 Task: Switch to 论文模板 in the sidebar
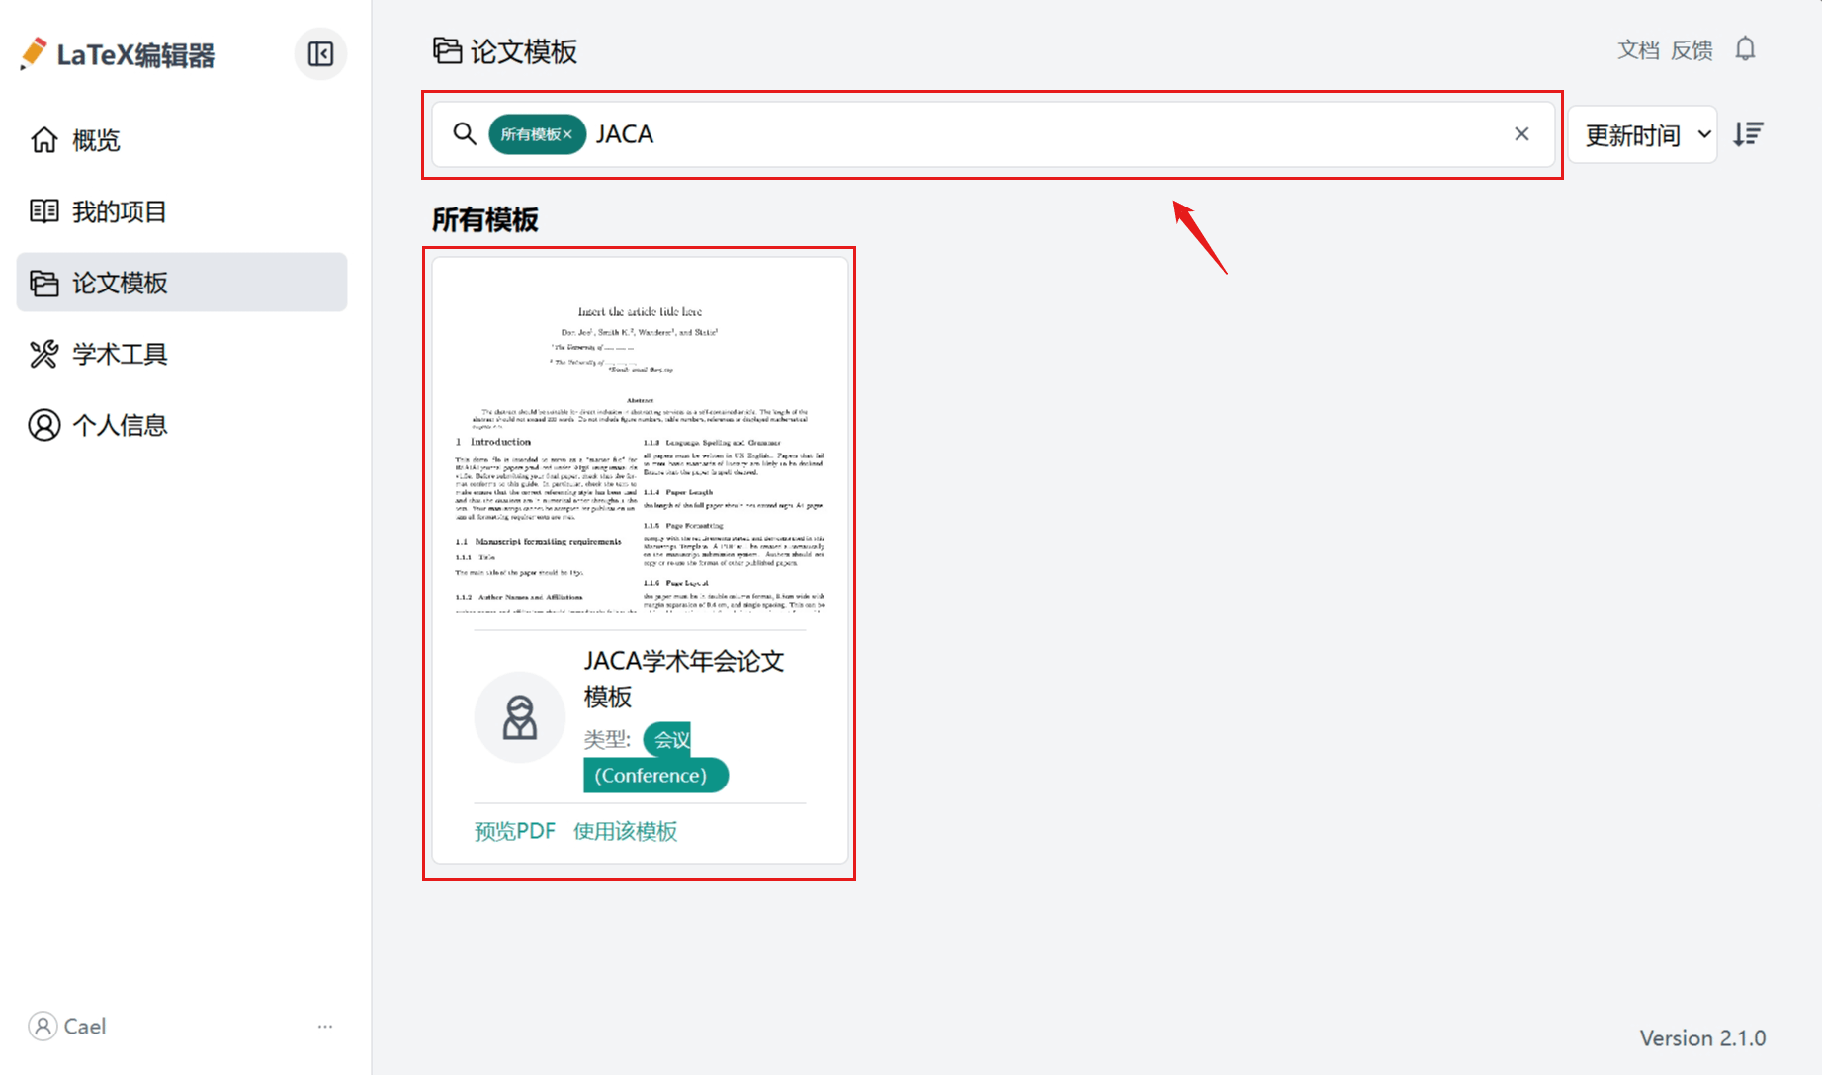tap(121, 283)
